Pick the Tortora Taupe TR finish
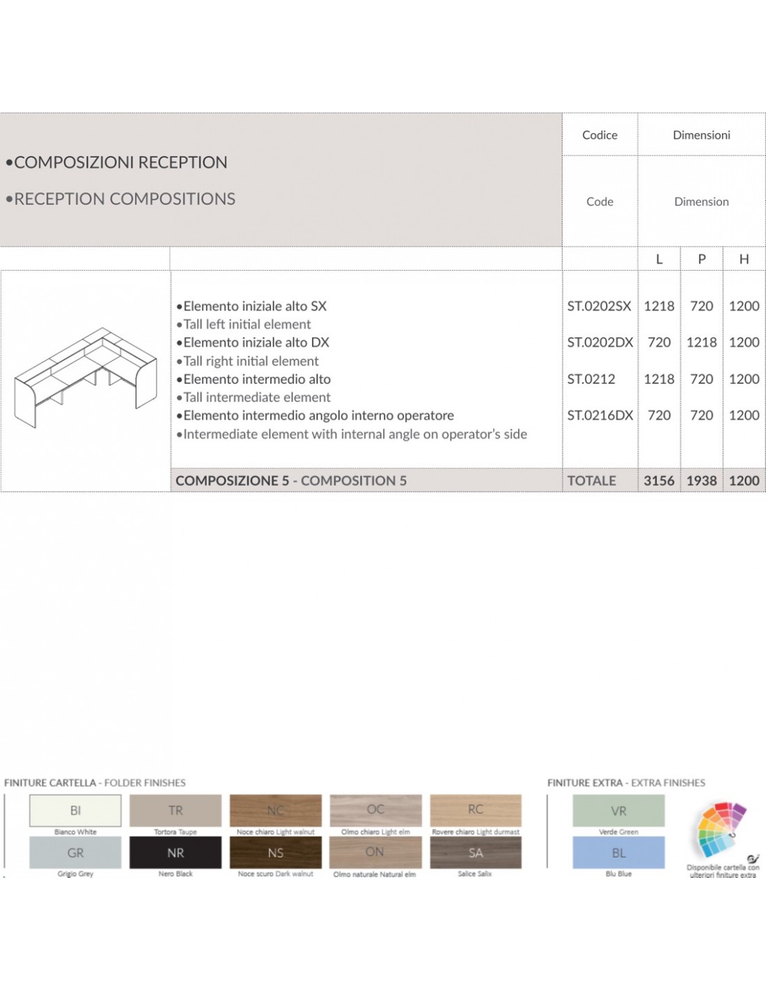 point(175,810)
